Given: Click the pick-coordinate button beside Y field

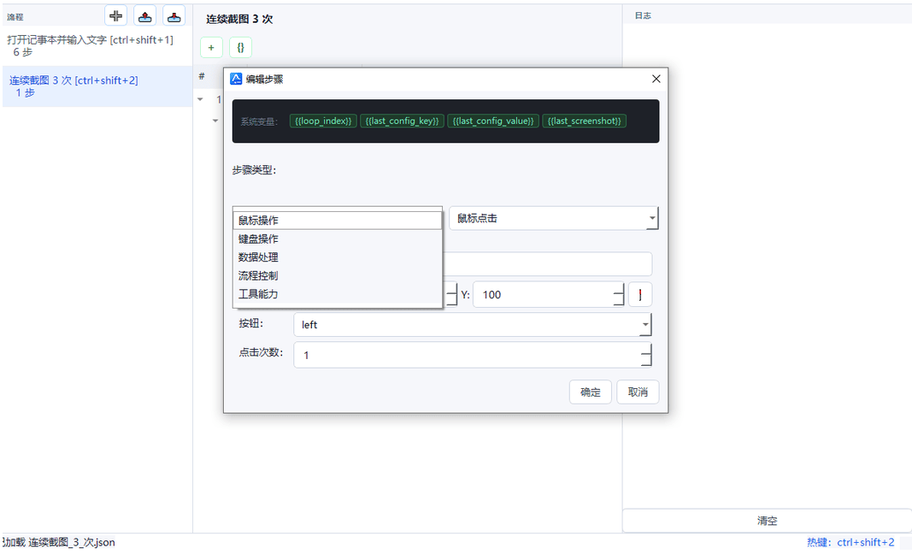Looking at the screenshot, I should pyautogui.click(x=640, y=294).
